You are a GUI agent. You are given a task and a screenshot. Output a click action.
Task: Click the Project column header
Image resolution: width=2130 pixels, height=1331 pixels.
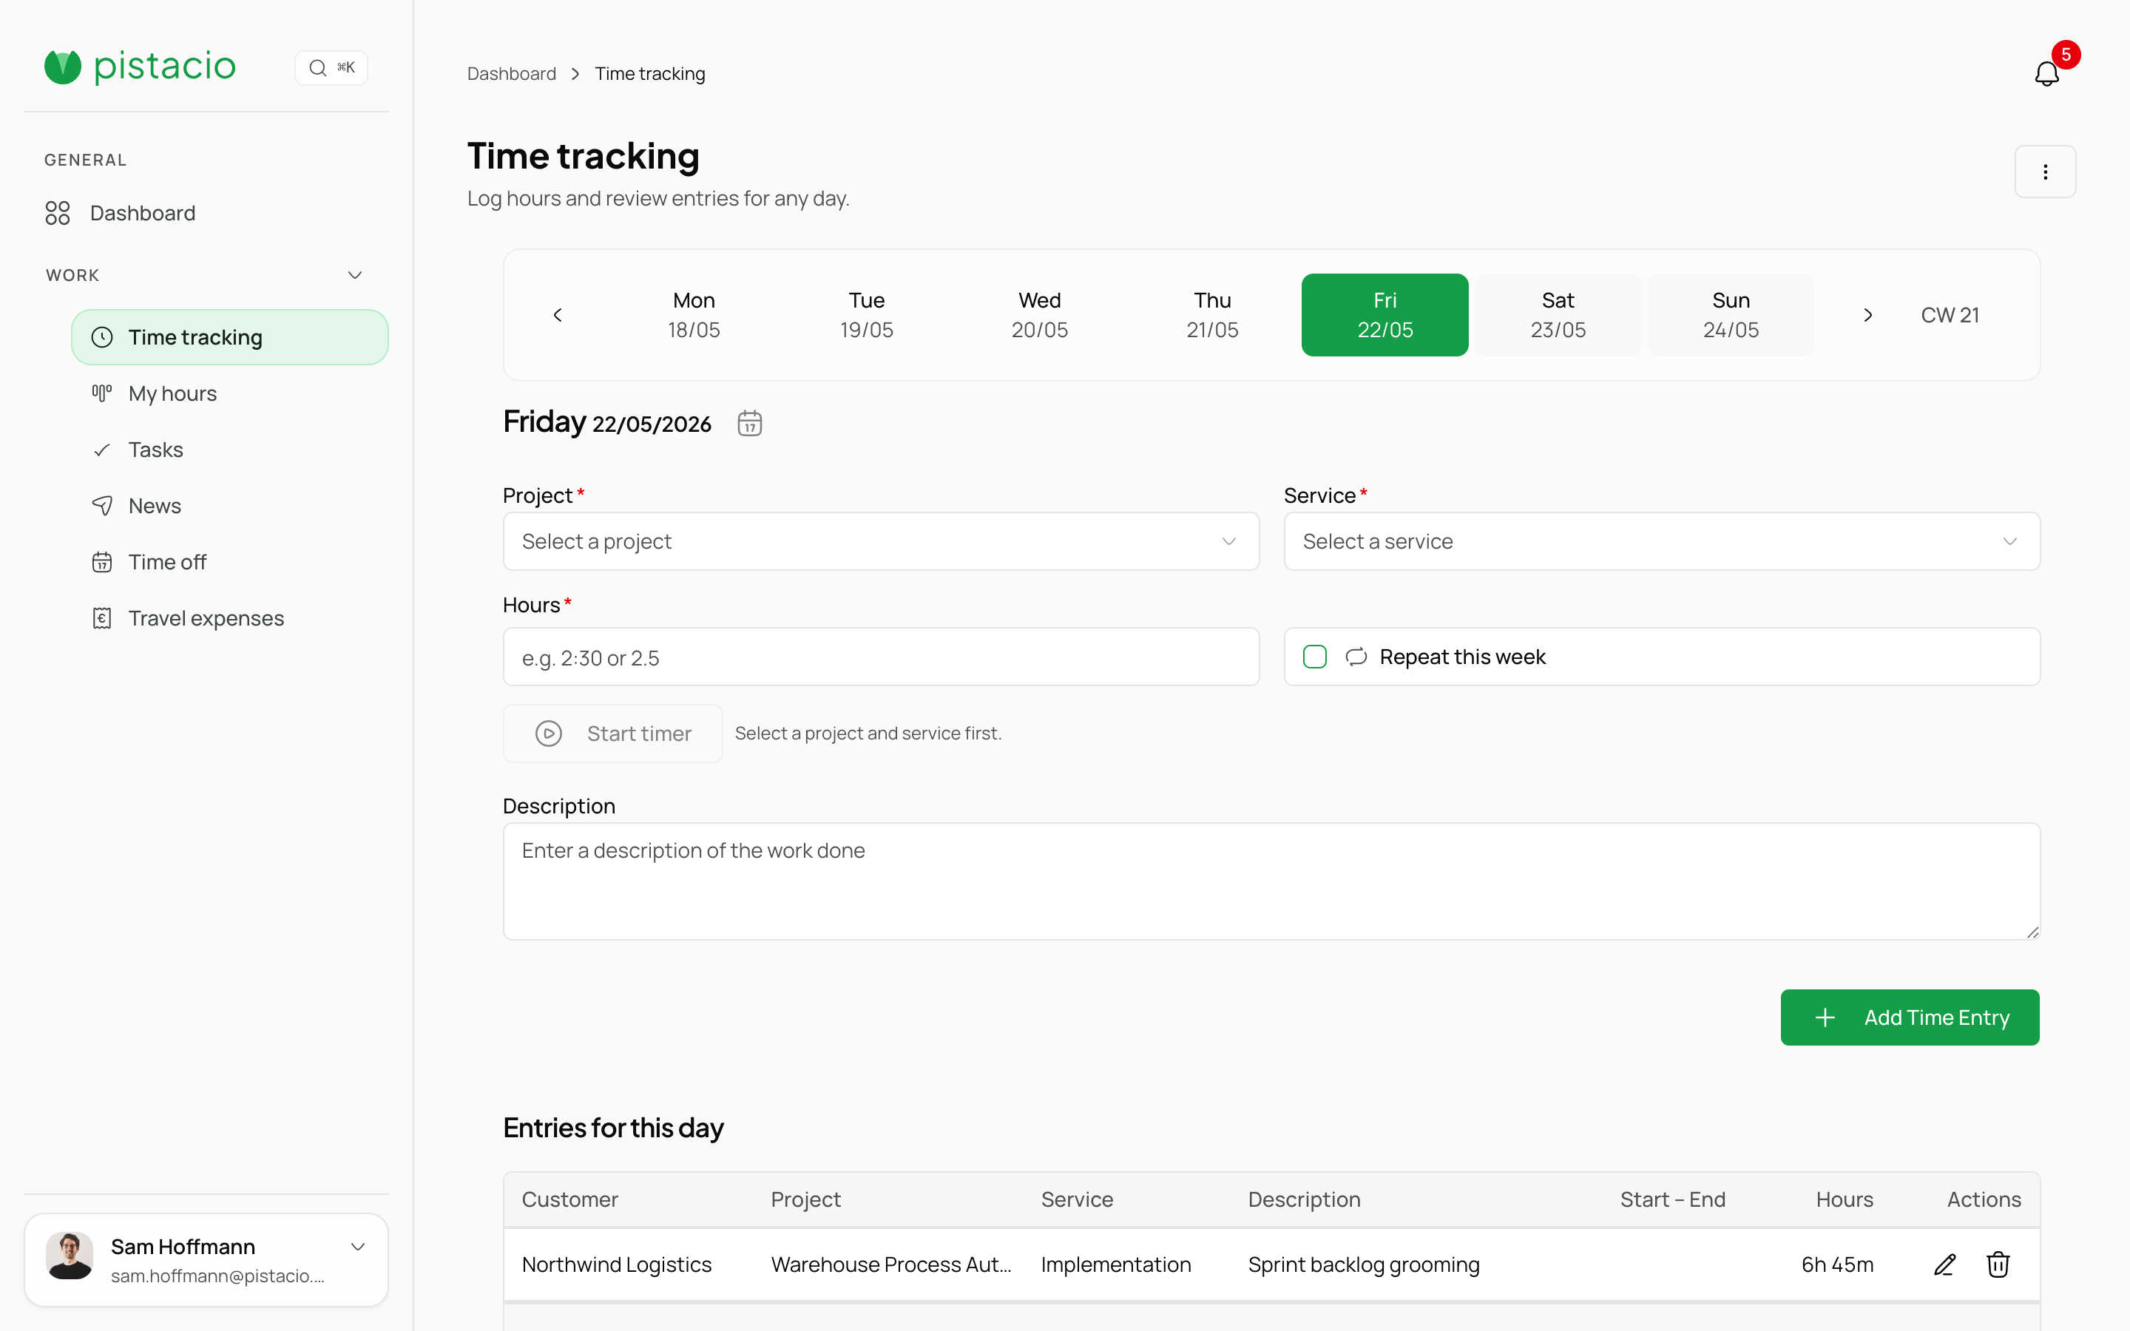pyautogui.click(x=805, y=1200)
